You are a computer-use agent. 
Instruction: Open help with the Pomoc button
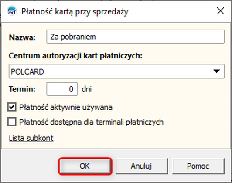pos(198,166)
